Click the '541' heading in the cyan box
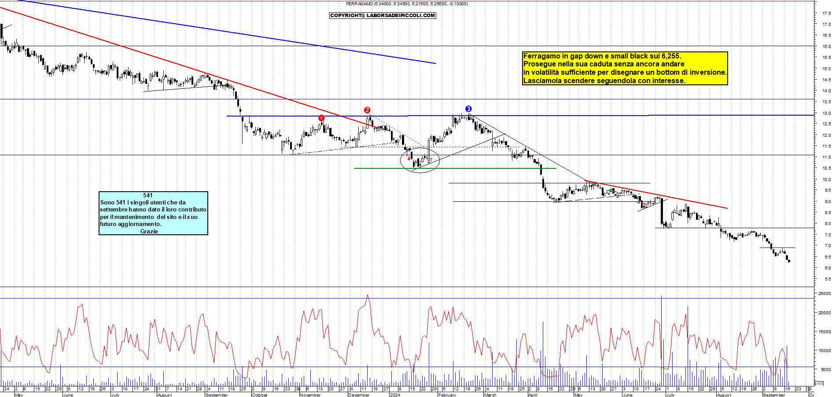The height and width of the screenshot is (397, 832). (148, 195)
